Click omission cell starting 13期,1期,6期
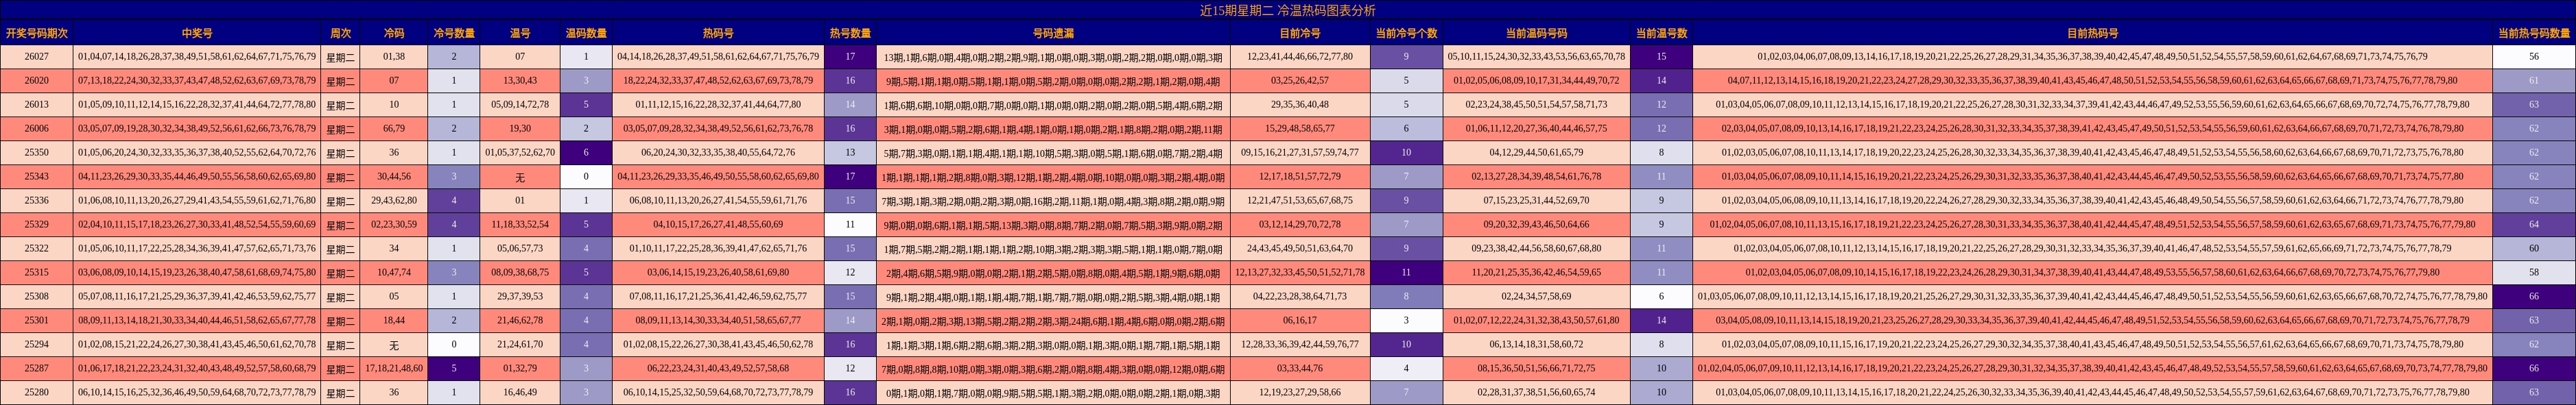This screenshot has width=2576, height=405. point(1053,57)
